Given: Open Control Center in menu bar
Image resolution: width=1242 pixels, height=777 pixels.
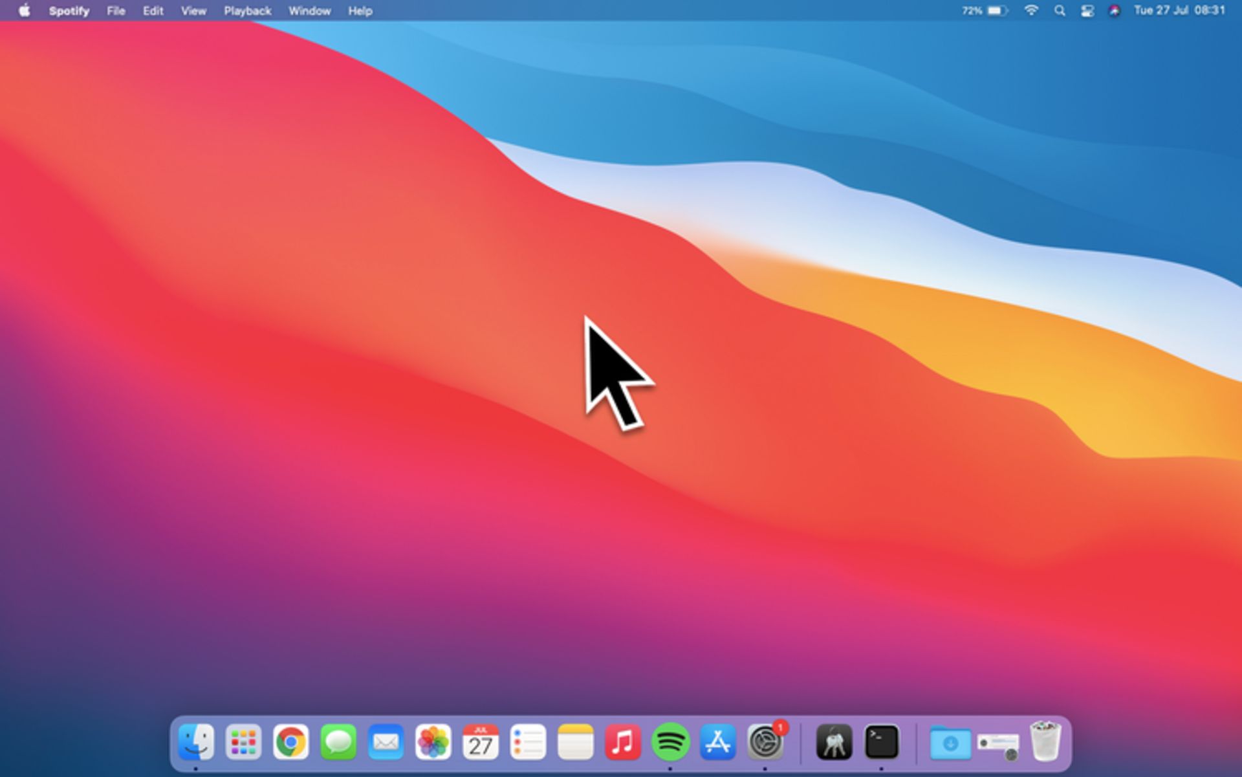Looking at the screenshot, I should point(1087,11).
